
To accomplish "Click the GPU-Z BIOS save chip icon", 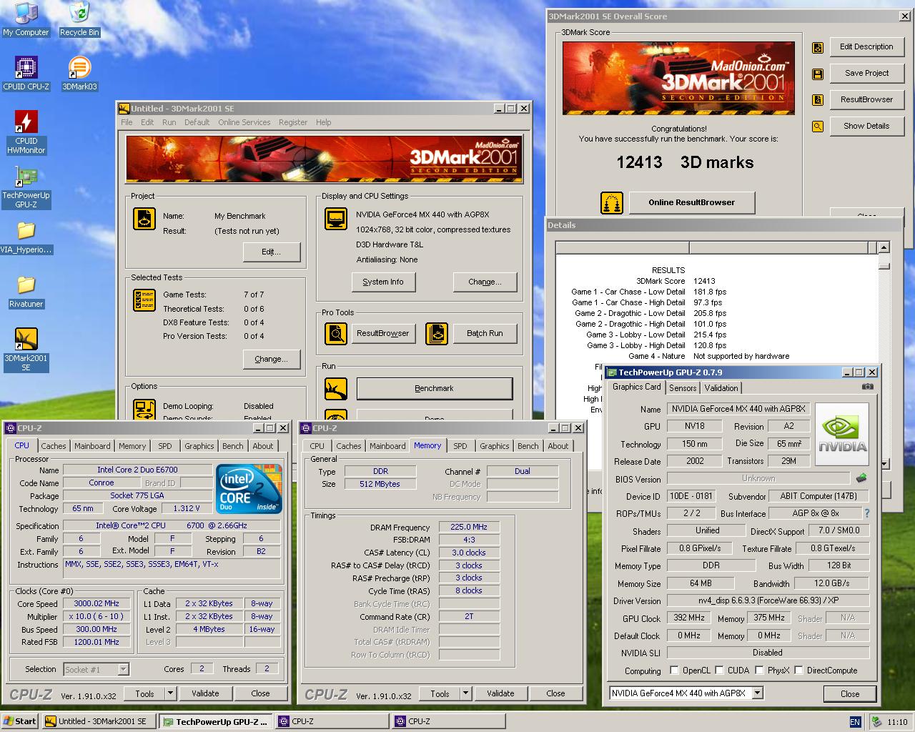I will point(861,478).
